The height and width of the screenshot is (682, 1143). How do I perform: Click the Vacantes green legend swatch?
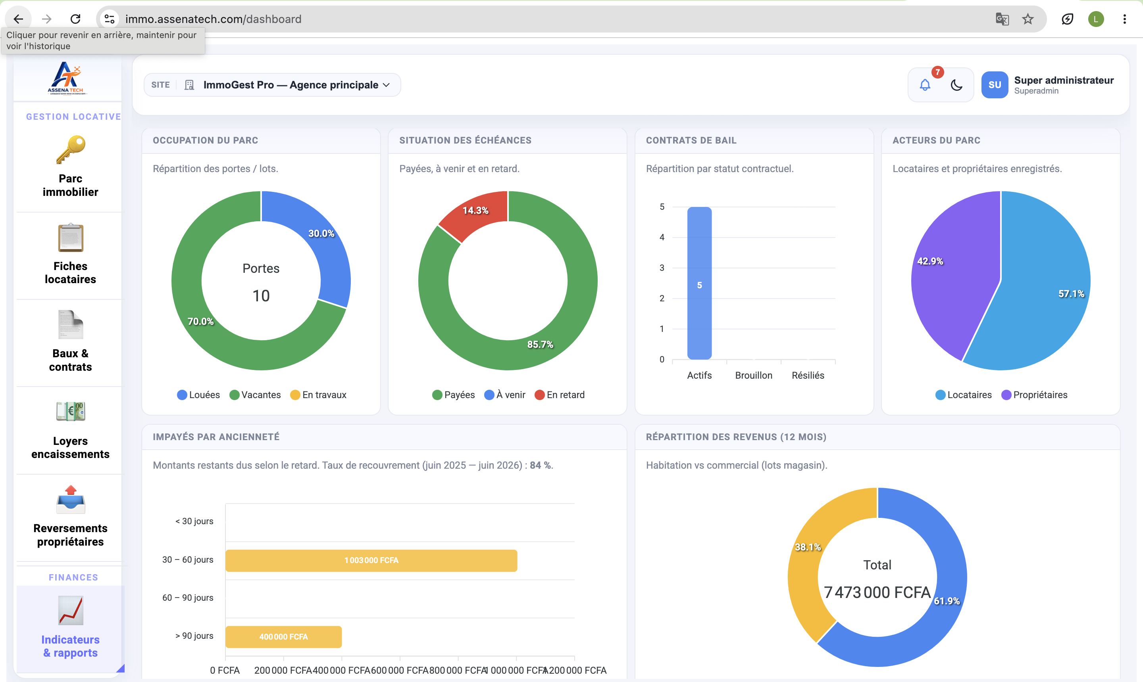tap(234, 395)
